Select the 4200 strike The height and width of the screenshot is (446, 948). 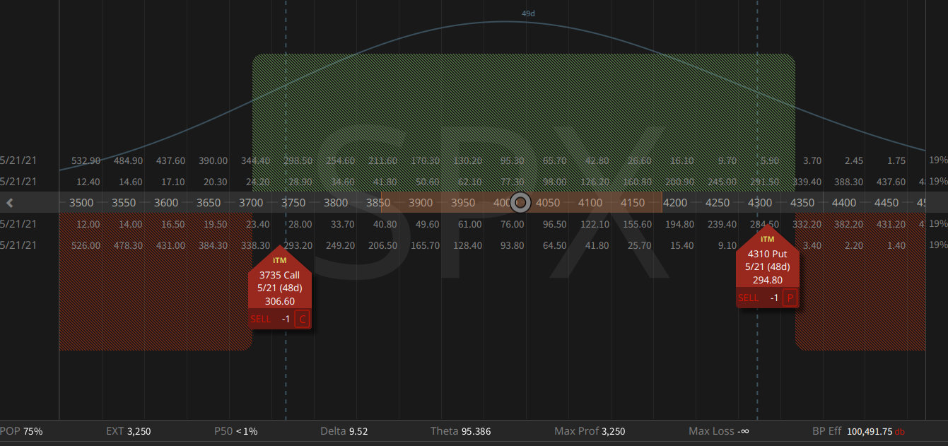click(675, 203)
